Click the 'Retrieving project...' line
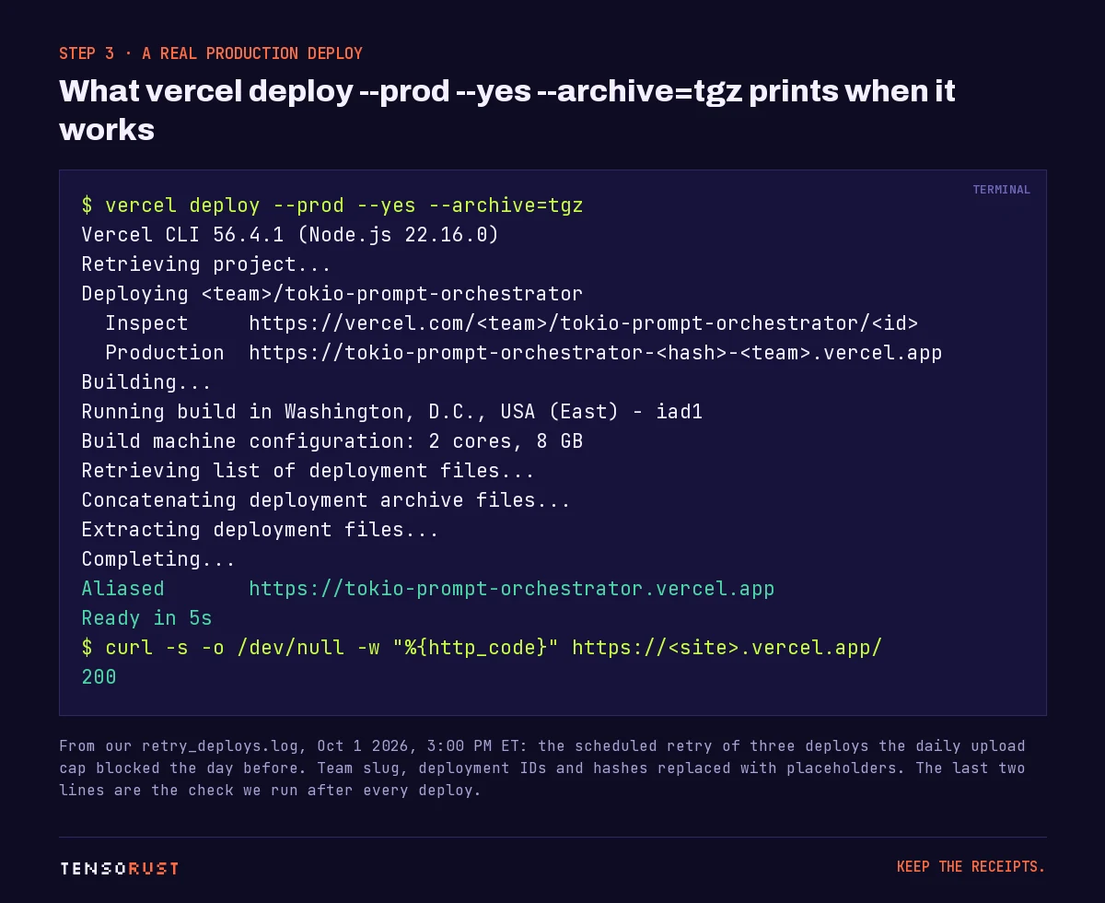Image resolution: width=1105 pixels, height=903 pixels. [206, 264]
